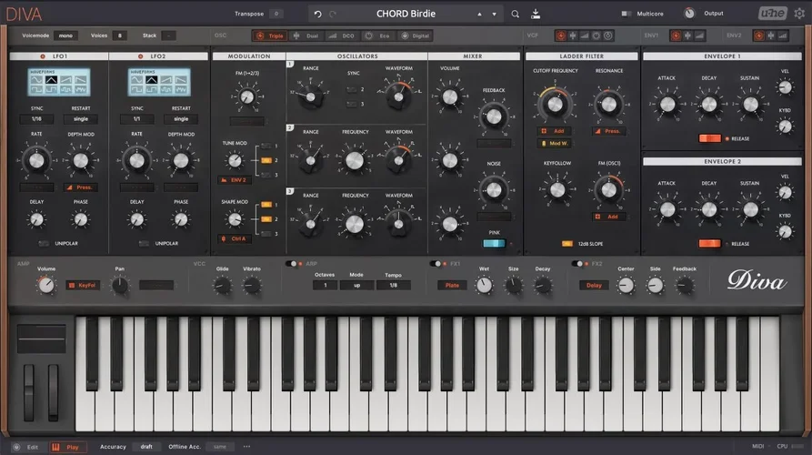Viewport: 812px width, 455px height.
Task: Click the undo arrow icon
Action: [x=316, y=14]
